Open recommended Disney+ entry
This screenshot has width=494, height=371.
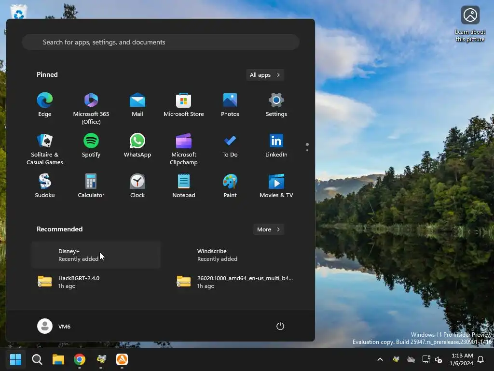[96, 255]
